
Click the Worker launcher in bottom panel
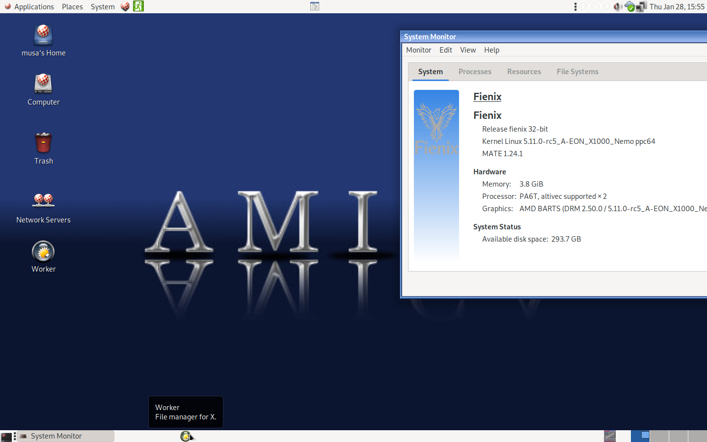click(x=185, y=436)
